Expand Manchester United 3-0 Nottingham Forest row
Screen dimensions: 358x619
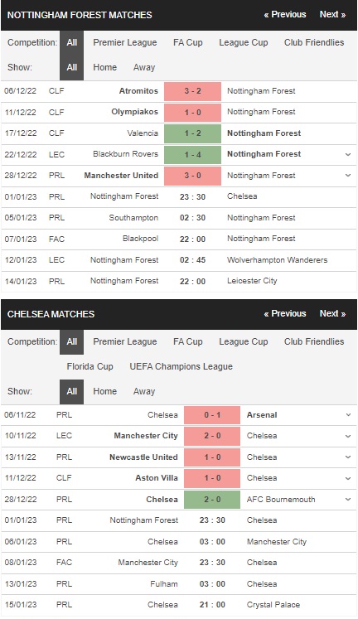click(x=348, y=176)
